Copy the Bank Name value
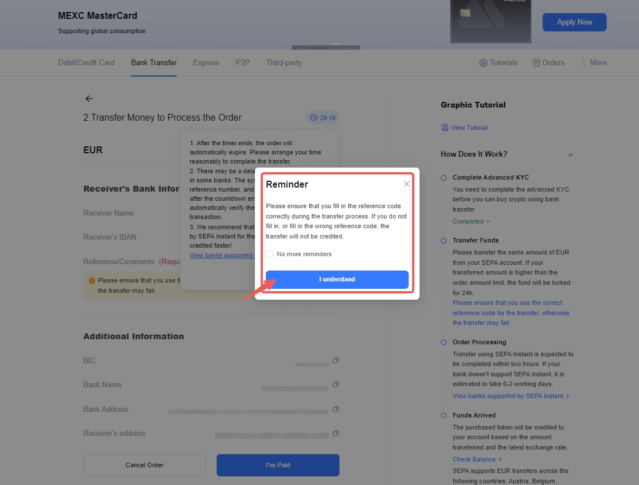Viewport: 639px width, 485px height. tap(336, 385)
